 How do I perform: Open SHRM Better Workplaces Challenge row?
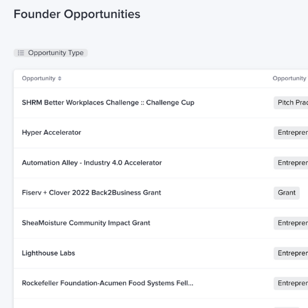coord(108,102)
